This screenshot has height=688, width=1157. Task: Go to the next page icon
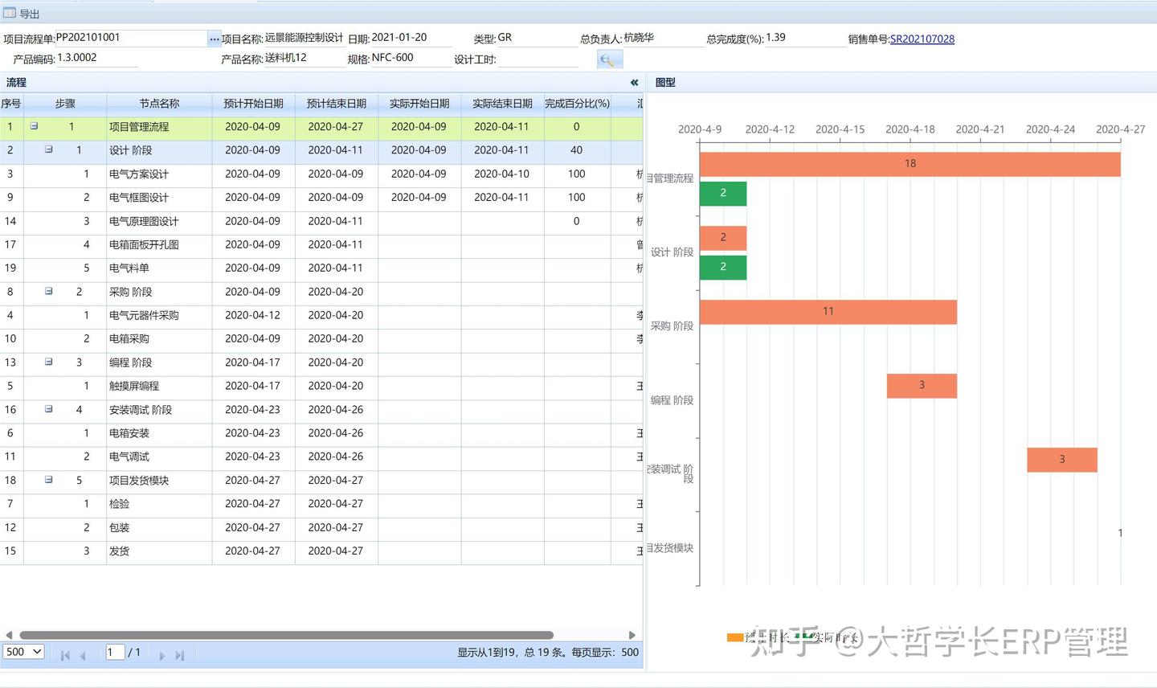click(x=161, y=655)
